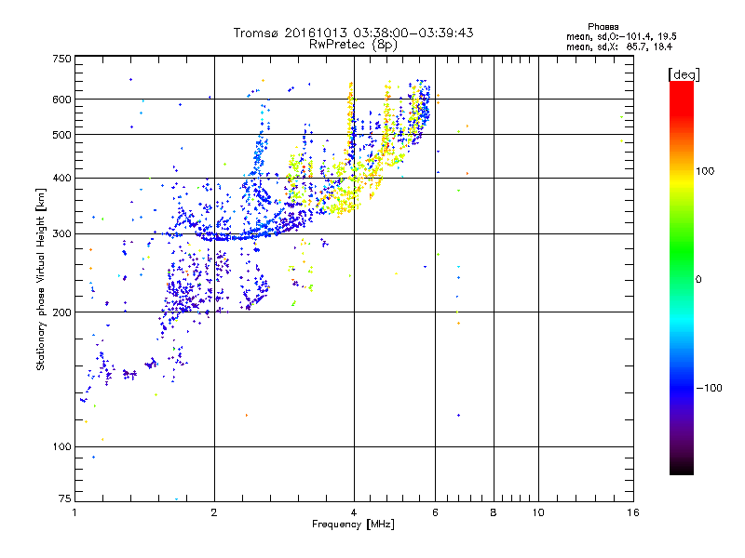Viewport: 745px width, 558px height.
Task: Click the 'mean, sd,X: 85.7, 18.4' statistics line
Action: point(619,46)
